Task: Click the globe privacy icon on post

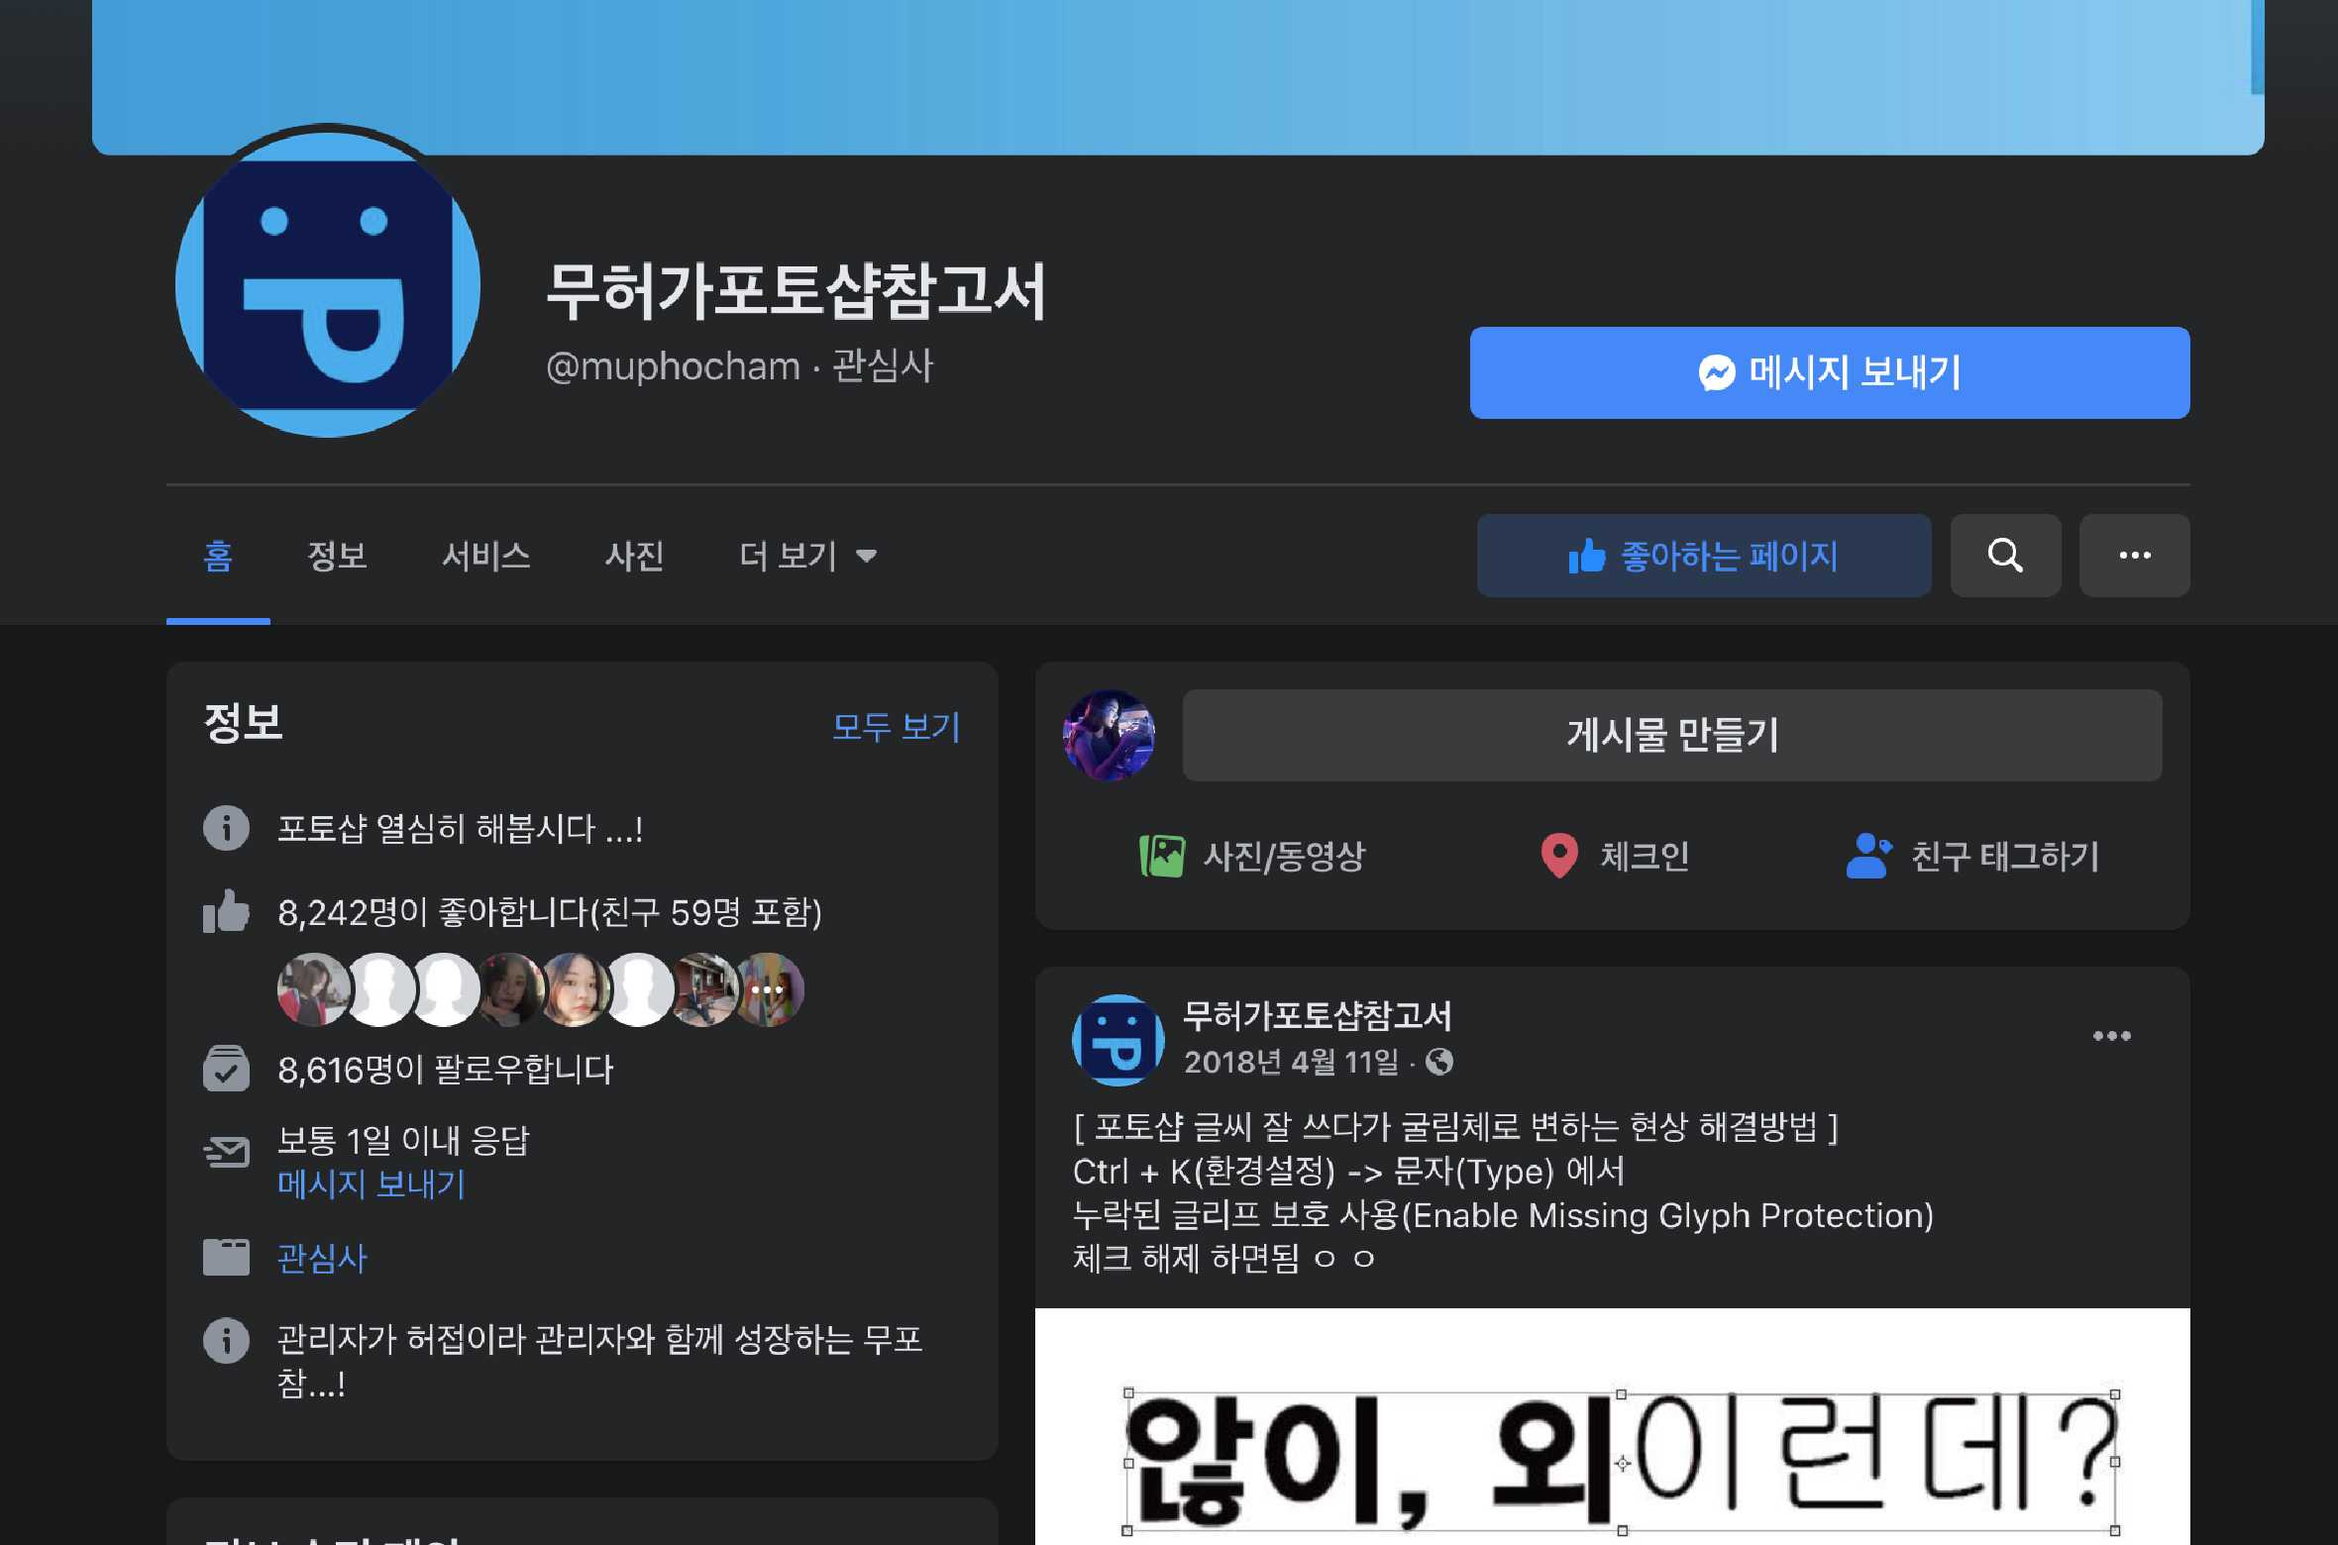Action: click(x=1439, y=1062)
